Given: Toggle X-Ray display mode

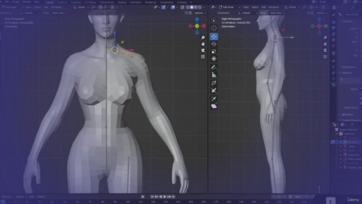Looking at the screenshot, I should (182, 7).
